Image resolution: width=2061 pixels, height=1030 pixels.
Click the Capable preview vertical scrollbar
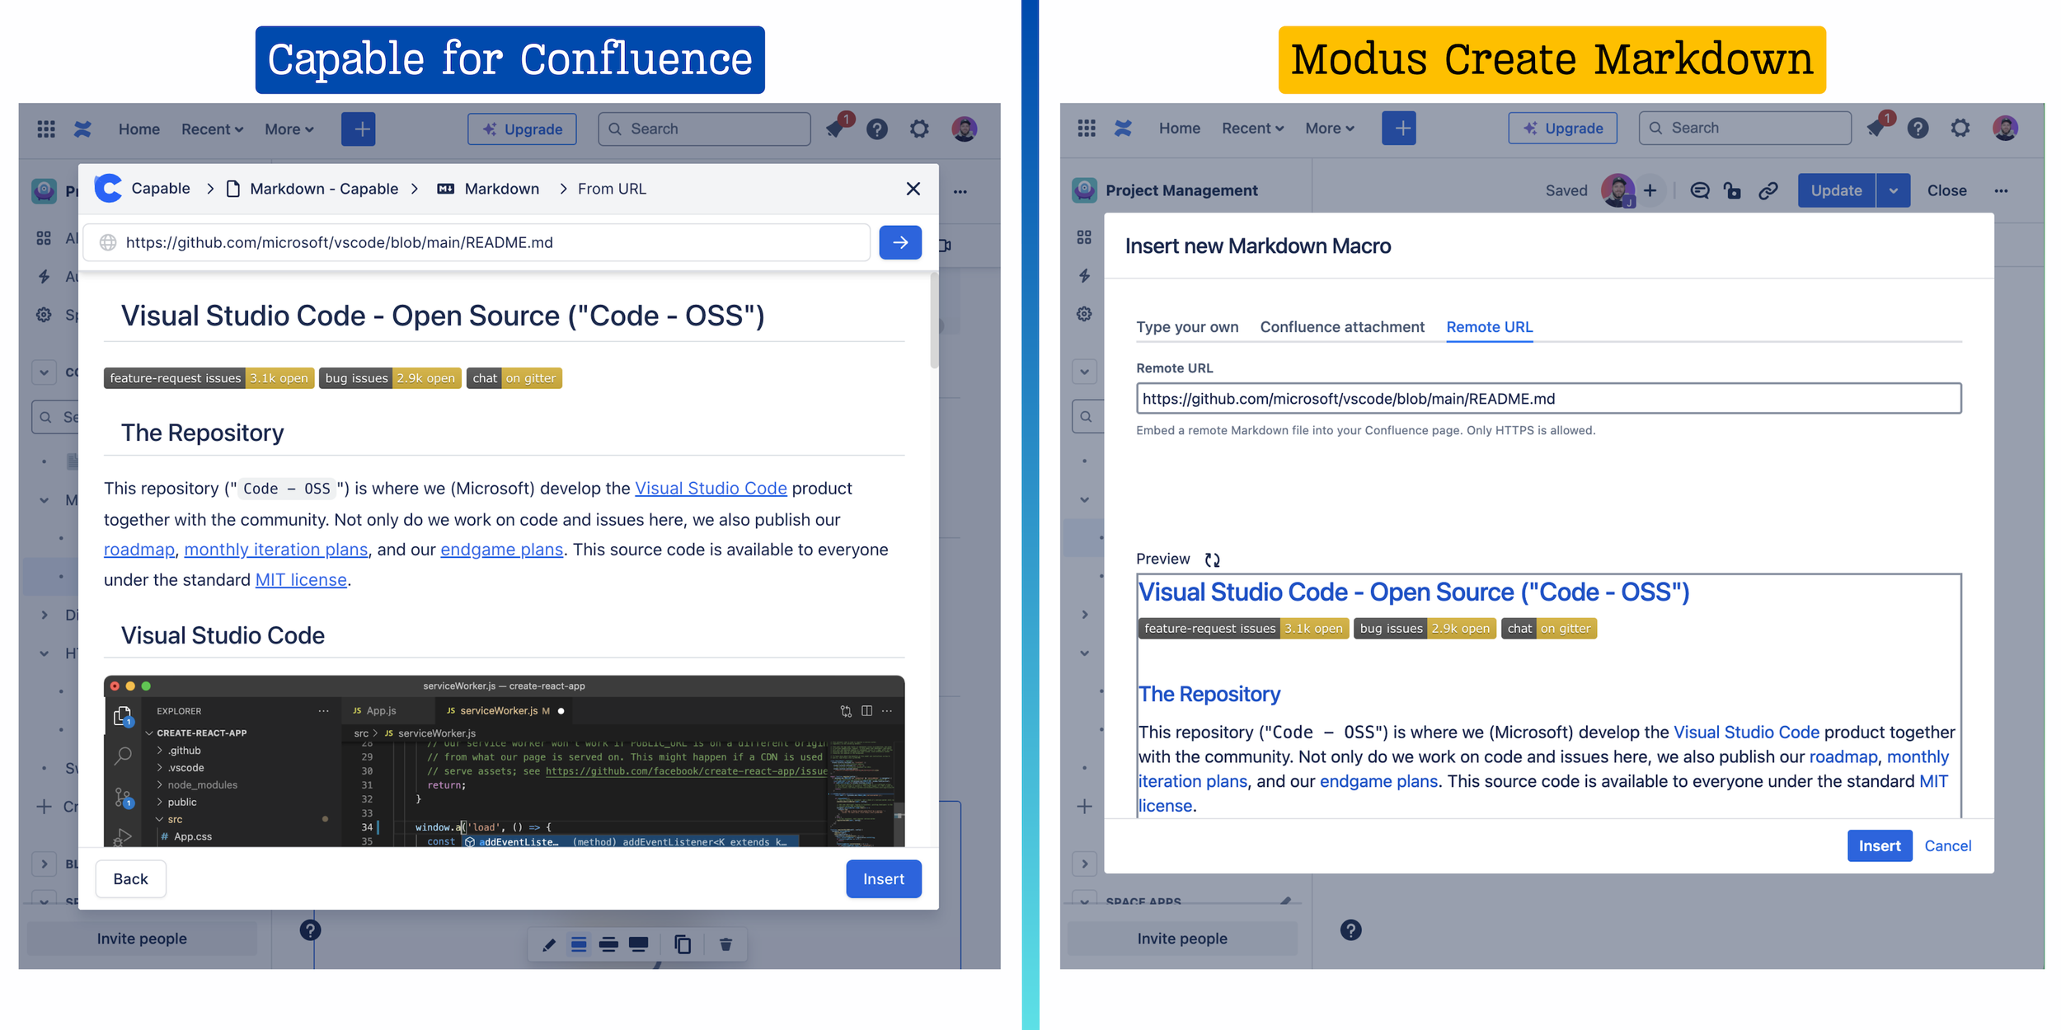click(934, 321)
